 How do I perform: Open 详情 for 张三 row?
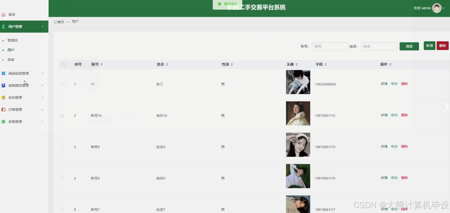click(384, 84)
